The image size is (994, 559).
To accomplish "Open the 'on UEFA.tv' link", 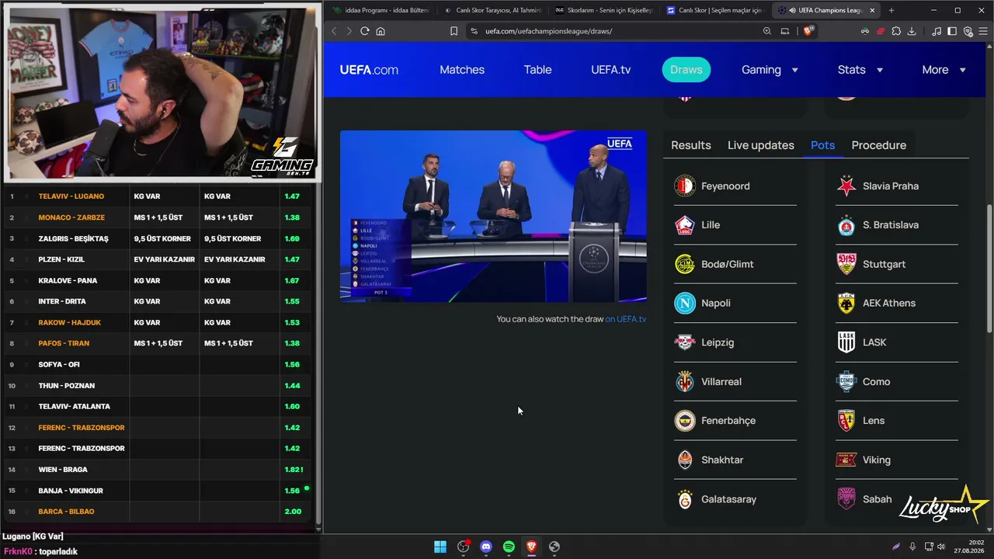I will (x=626, y=319).
